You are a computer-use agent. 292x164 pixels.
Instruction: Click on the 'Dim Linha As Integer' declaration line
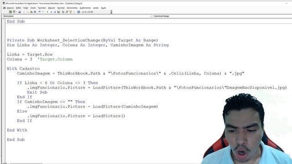pos(88,45)
